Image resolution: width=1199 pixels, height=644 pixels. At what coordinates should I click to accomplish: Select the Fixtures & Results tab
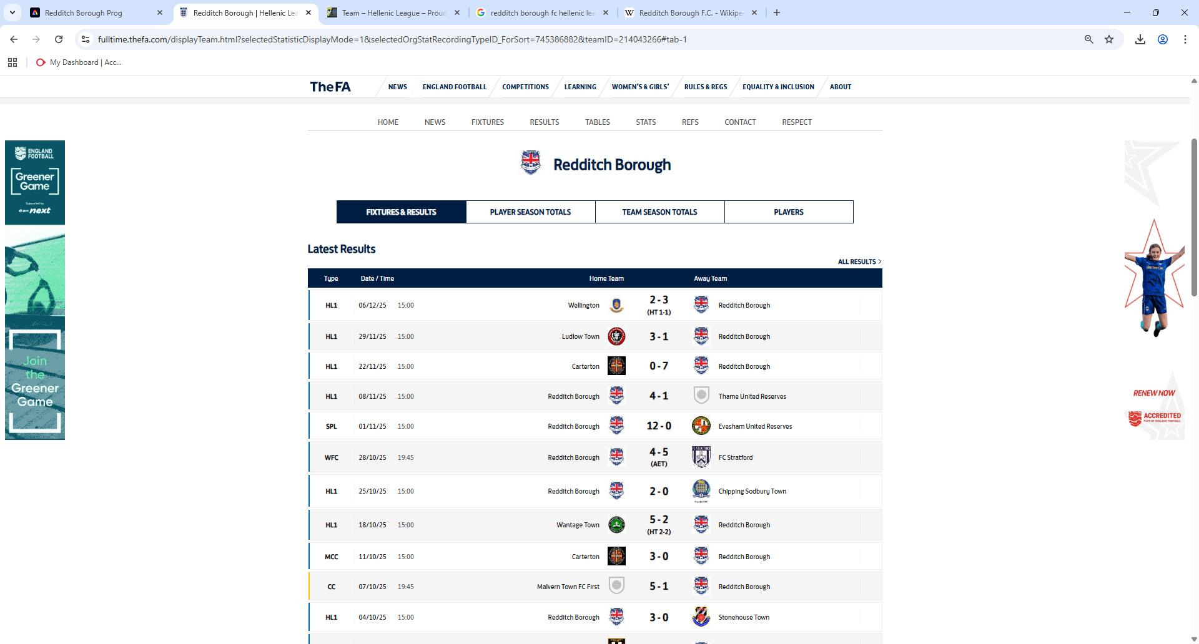[401, 212]
